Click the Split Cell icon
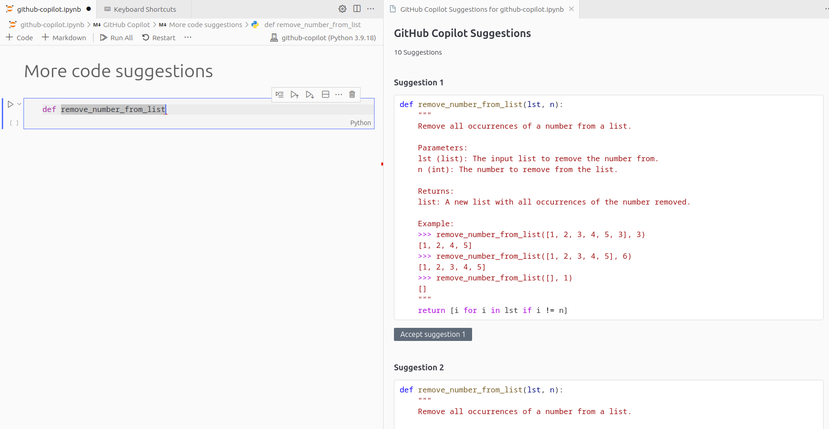829x429 pixels. 325,94
